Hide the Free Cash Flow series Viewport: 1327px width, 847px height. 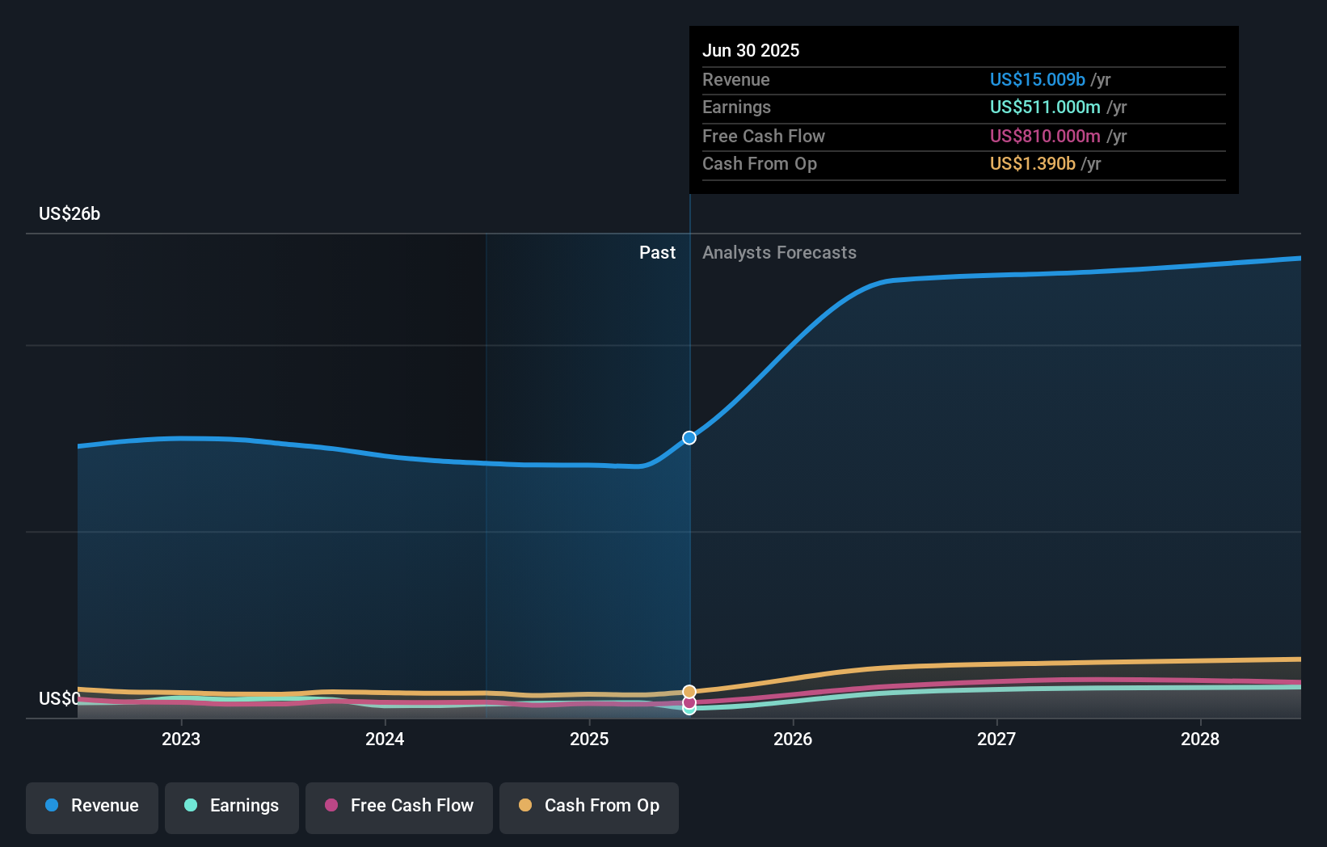(399, 806)
